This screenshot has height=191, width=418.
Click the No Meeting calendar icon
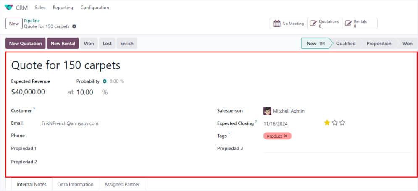tap(277, 24)
